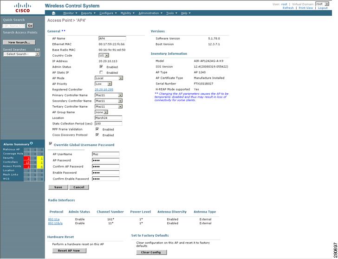
Task: Open the 802.11a radio interface link
Action: click(x=54, y=220)
